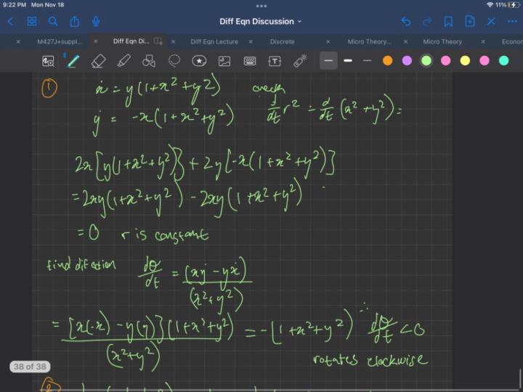This screenshot has width=523, height=392.
Task: Select the Shapes tool
Action: pos(149,61)
